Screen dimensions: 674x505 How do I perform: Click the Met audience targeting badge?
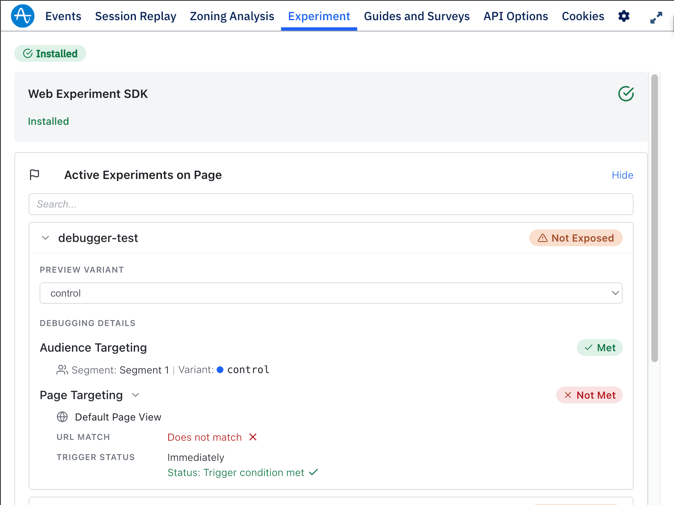600,347
